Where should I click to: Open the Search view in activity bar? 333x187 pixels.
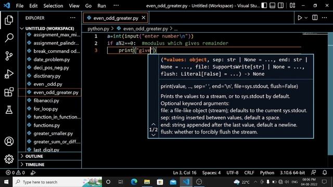coord(9,38)
